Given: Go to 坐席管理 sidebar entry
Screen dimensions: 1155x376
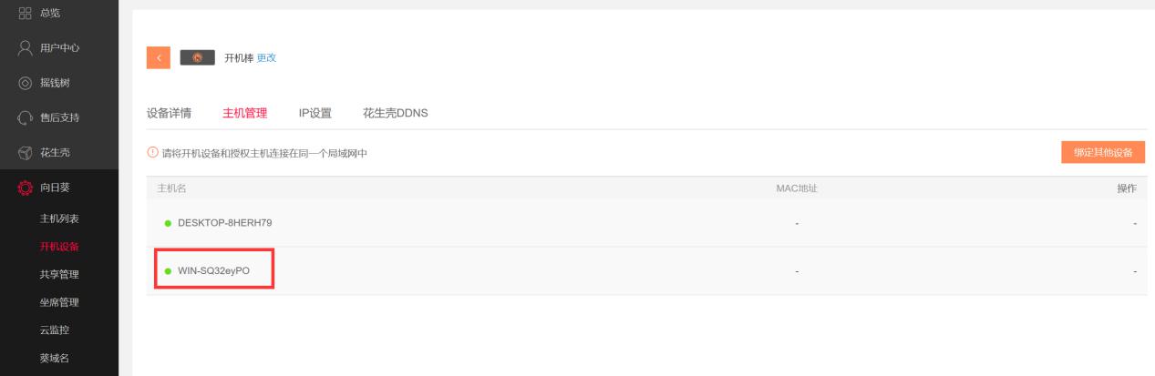Looking at the screenshot, I should (58, 302).
